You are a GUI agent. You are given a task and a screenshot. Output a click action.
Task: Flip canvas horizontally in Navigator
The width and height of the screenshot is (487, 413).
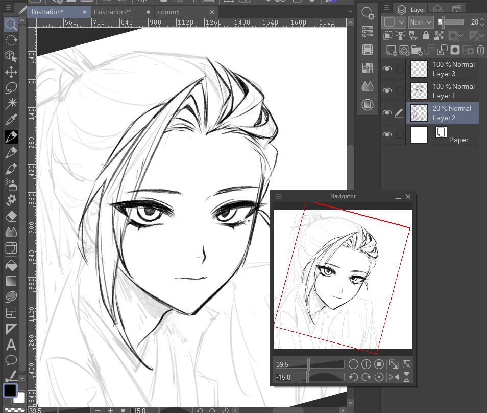tap(394, 377)
